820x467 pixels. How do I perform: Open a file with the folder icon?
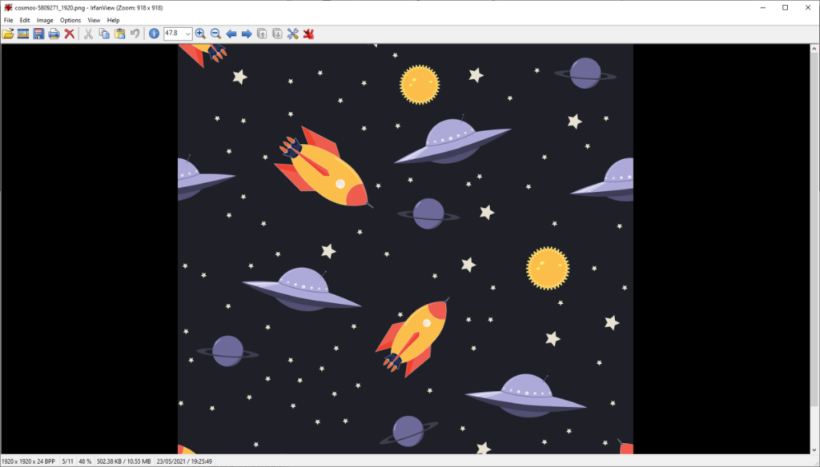point(8,34)
